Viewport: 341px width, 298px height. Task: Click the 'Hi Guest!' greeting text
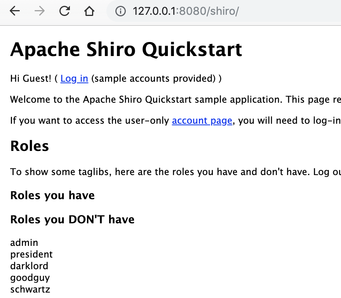(x=31, y=79)
